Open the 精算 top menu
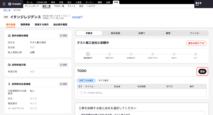The width and height of the screenshot is (213, 115). point(100,2)
